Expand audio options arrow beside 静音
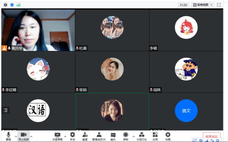228x142 pixels. (16, 136)
